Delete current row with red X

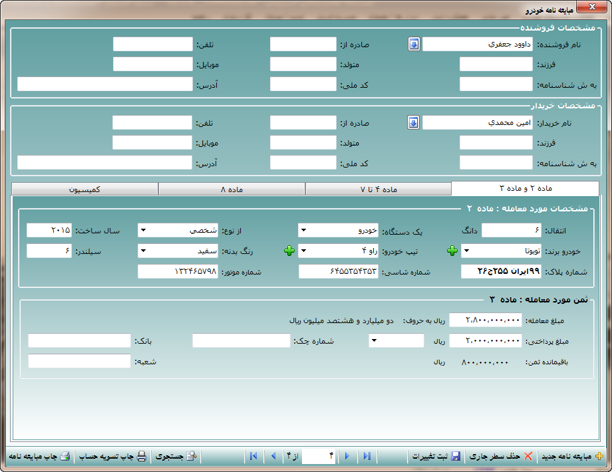(528, 457)
